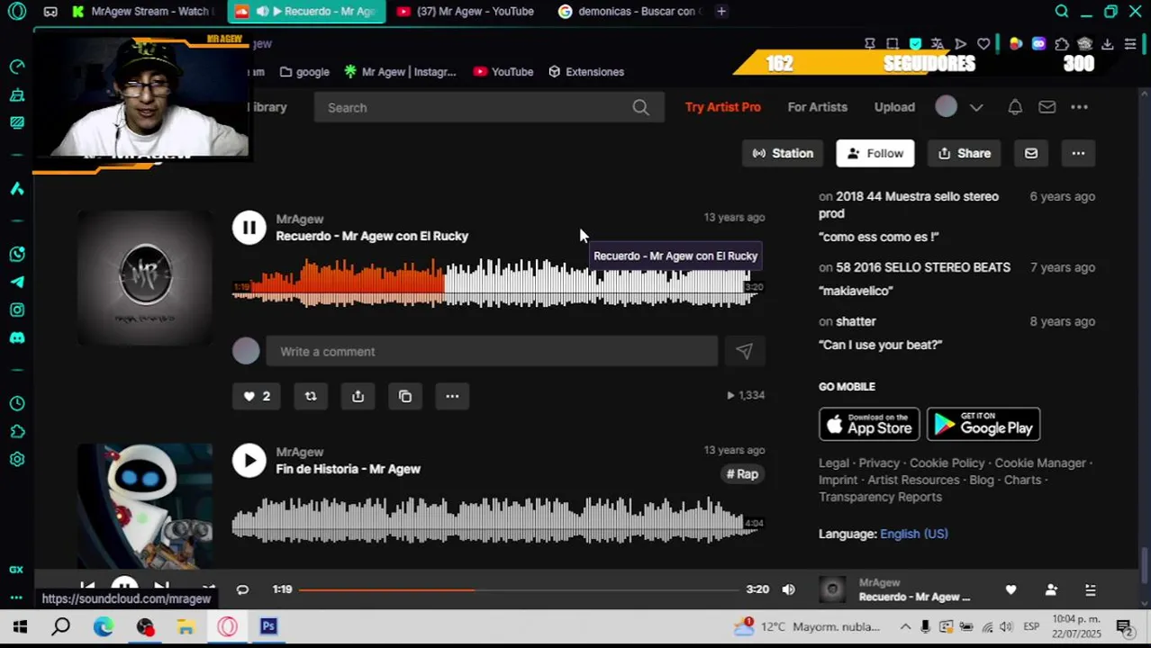Mute the player volume
This screenshot has height=648, width=1151.
point(788,589)
